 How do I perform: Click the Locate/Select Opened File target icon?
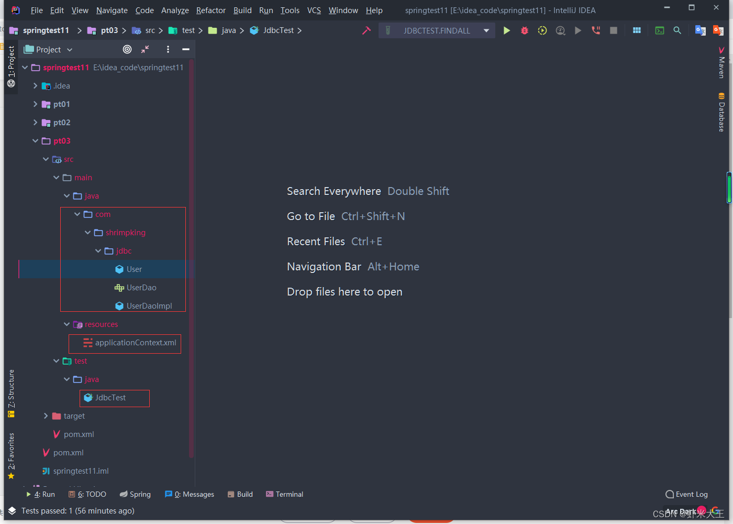coord(127,49)
